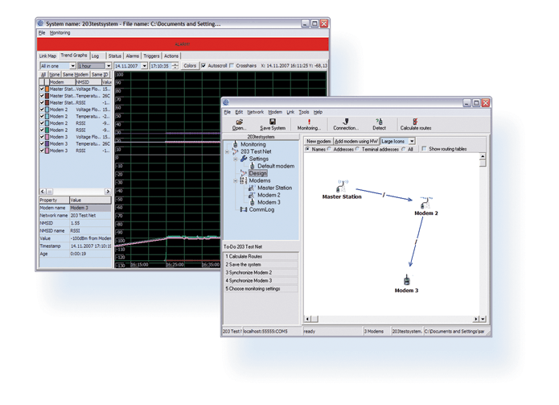Uncheck Modem 3 Temperature trend row
Viewport: 559px width, 405px height.
[x=42, y=144]
